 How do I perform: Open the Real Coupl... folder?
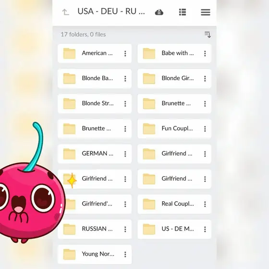pos(174,204)
